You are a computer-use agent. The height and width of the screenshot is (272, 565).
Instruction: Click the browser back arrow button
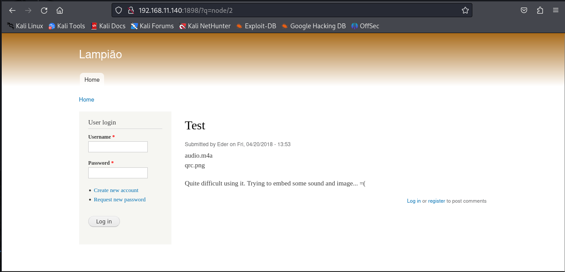tap(12, 10)
